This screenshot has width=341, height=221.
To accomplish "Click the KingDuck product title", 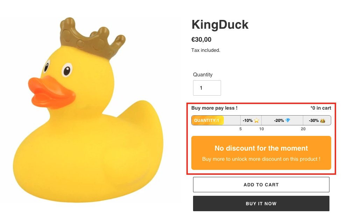I will pyautogui.click(x=220, y=25).
